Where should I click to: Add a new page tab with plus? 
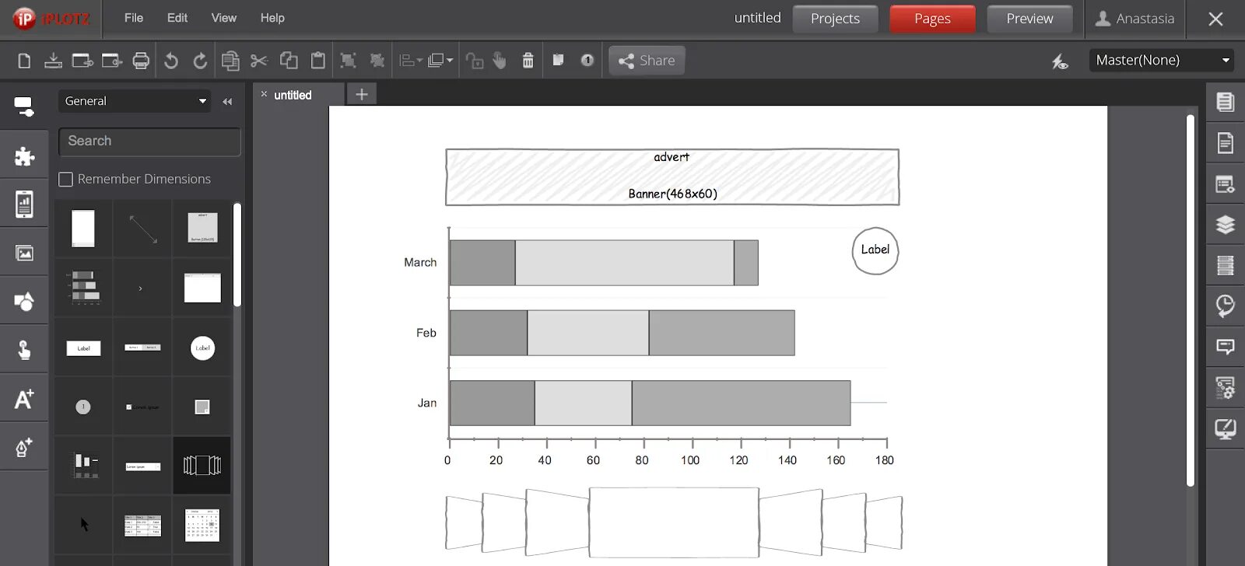click(362, 94)
